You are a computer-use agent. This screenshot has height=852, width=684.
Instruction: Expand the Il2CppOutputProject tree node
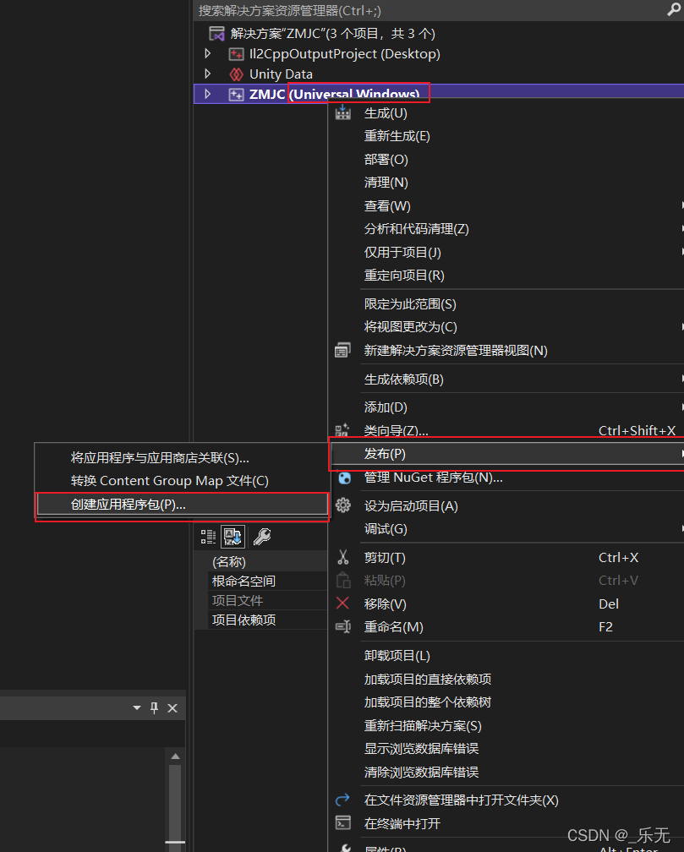(x=208, y=53)
